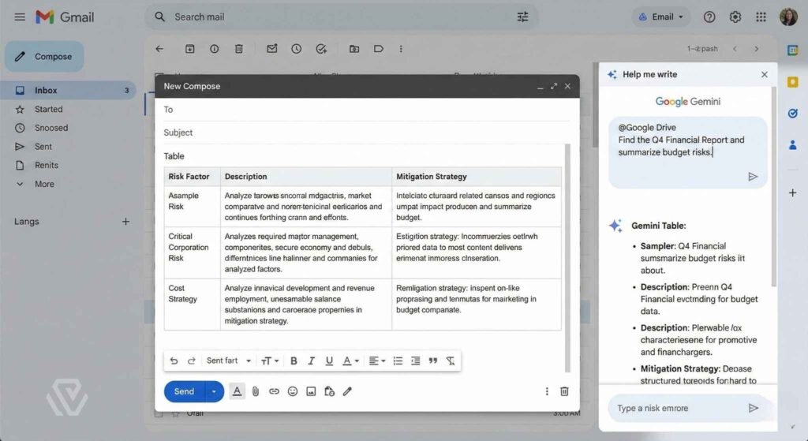The height and width of the screenshot is (441, 808).
Task: Open the main menu hamburger icon
Action: pyautogui.click(x=20, y=17)
